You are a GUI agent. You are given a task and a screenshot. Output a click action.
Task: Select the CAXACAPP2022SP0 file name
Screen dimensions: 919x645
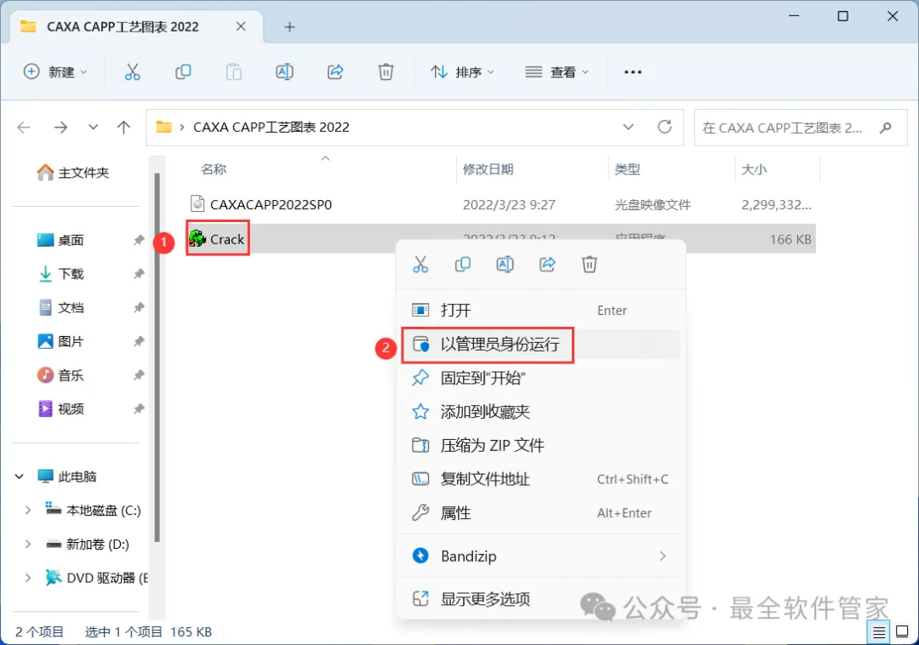pyautogui.click(x=271, y=204)
